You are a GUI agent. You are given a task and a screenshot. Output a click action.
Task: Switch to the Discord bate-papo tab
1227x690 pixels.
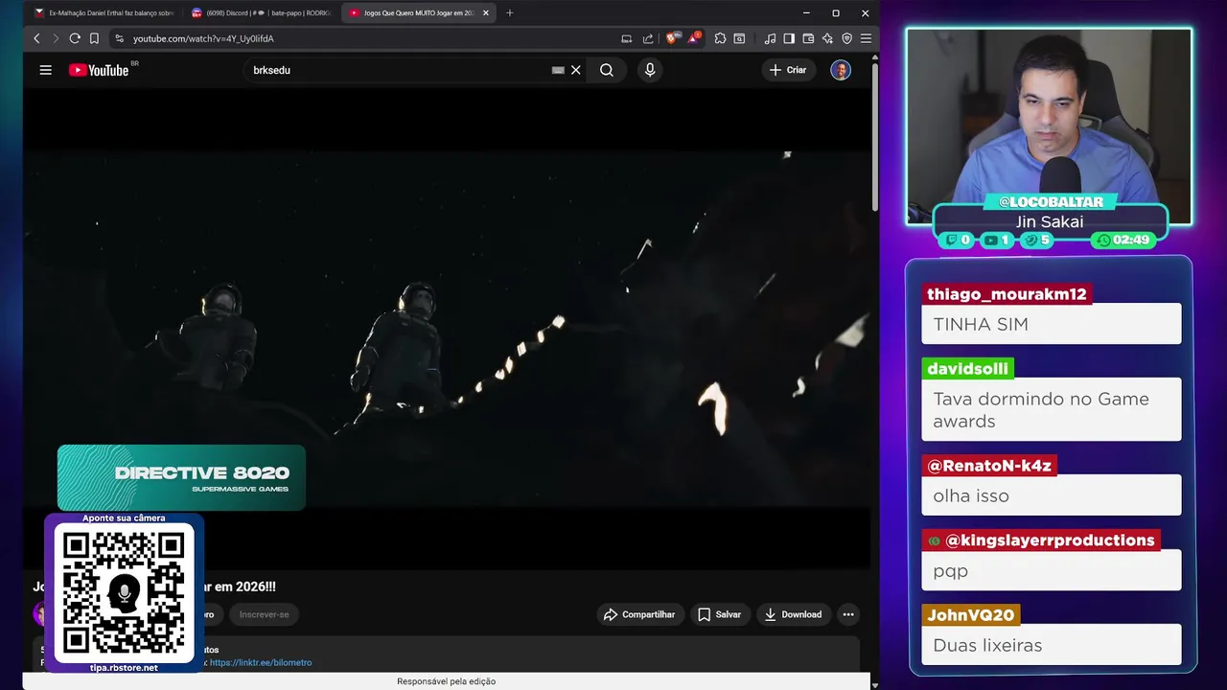coord(261,13)
